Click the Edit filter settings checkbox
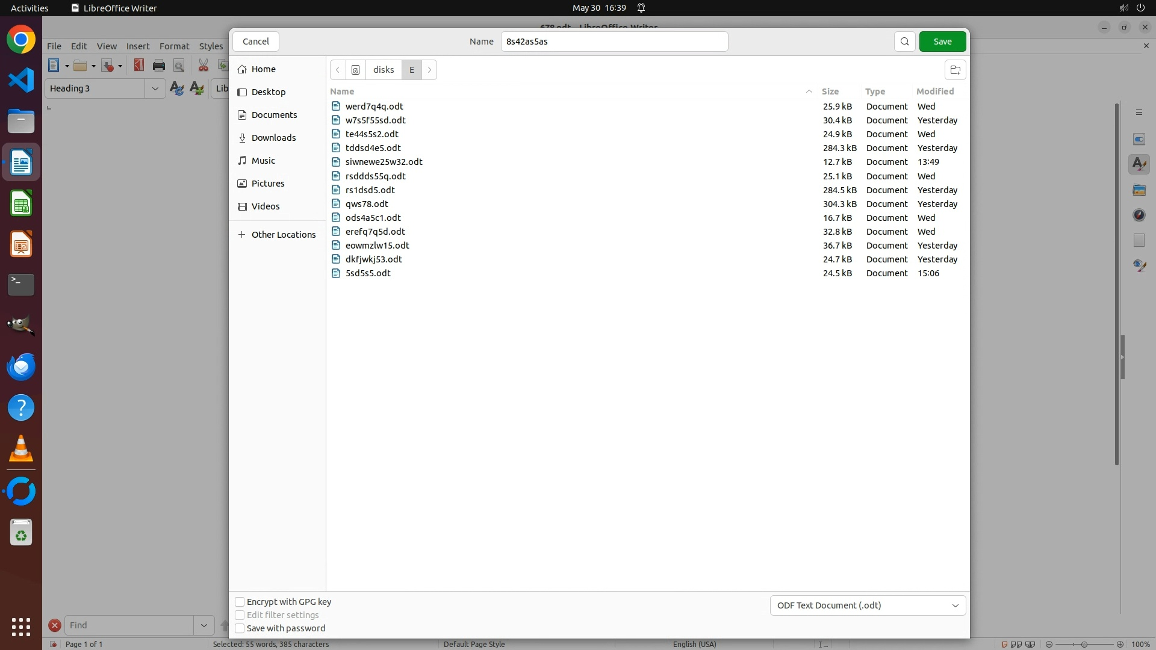This screenshot has height=650, width=1156. pyautogui.click(x=240, y=615)
